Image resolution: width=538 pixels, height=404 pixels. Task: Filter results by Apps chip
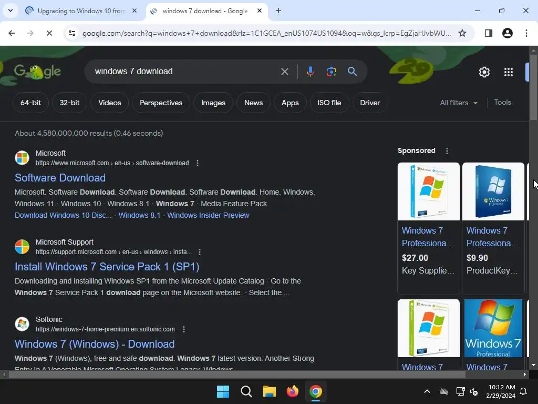(x=290, y=103)
